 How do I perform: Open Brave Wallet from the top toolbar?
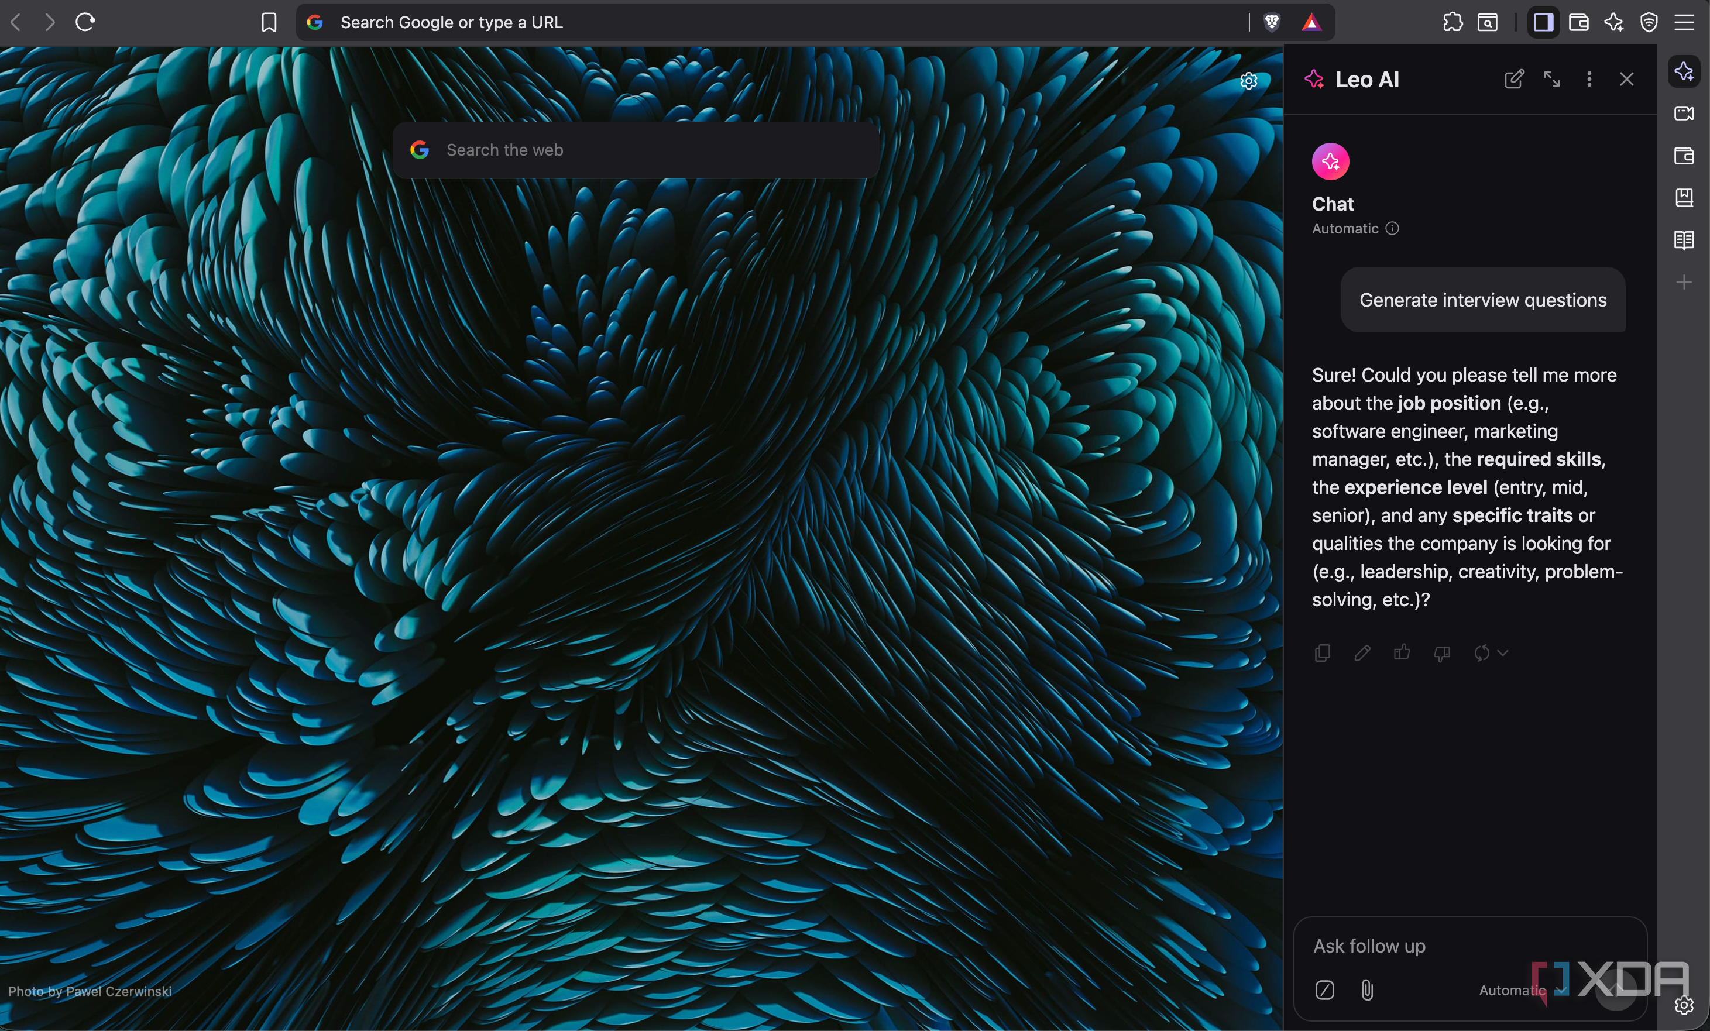(1579, 22)
